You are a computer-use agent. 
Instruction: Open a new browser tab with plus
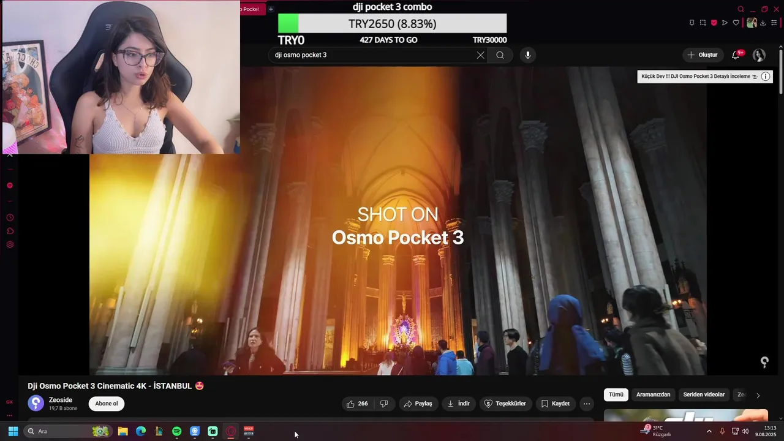pos(271,9)
